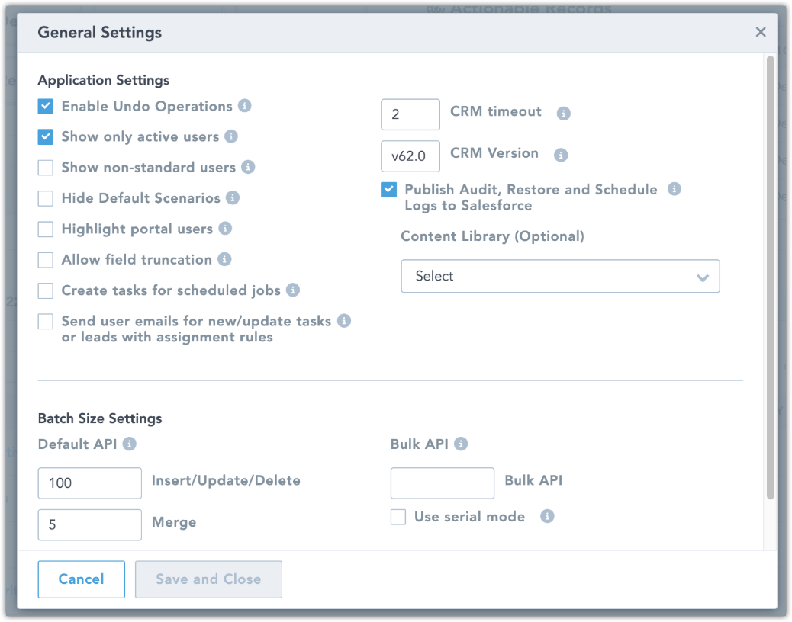Uncheck Enable Undo Operations checkbox

[x=46, y=106]
